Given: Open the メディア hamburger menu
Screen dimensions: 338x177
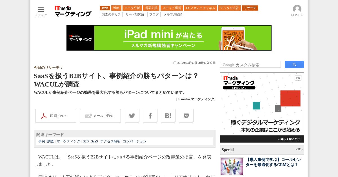Looking at the screenshot, I should tap(41, 12).
